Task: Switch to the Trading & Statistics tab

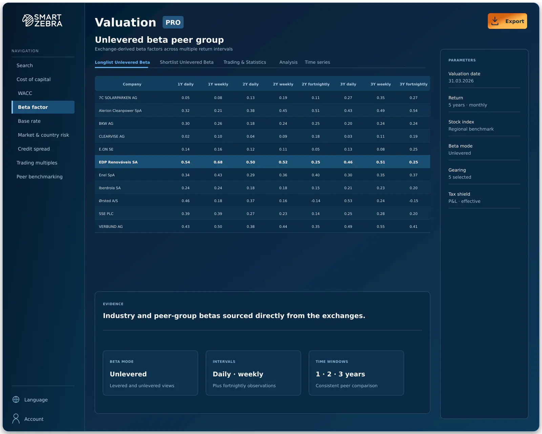Action: coord(245,62)
